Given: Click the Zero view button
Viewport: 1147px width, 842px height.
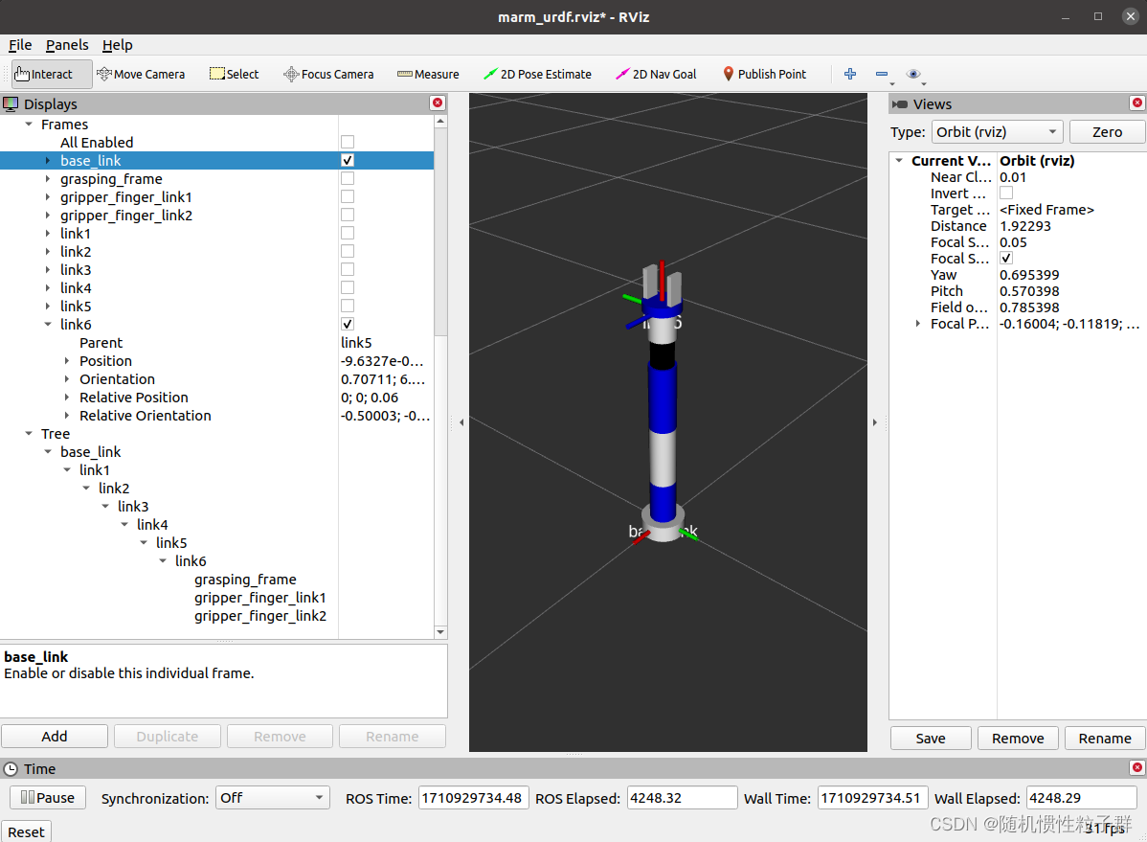Looking at the screenshot, I should pyautogui.click(x=1107, y=132).
